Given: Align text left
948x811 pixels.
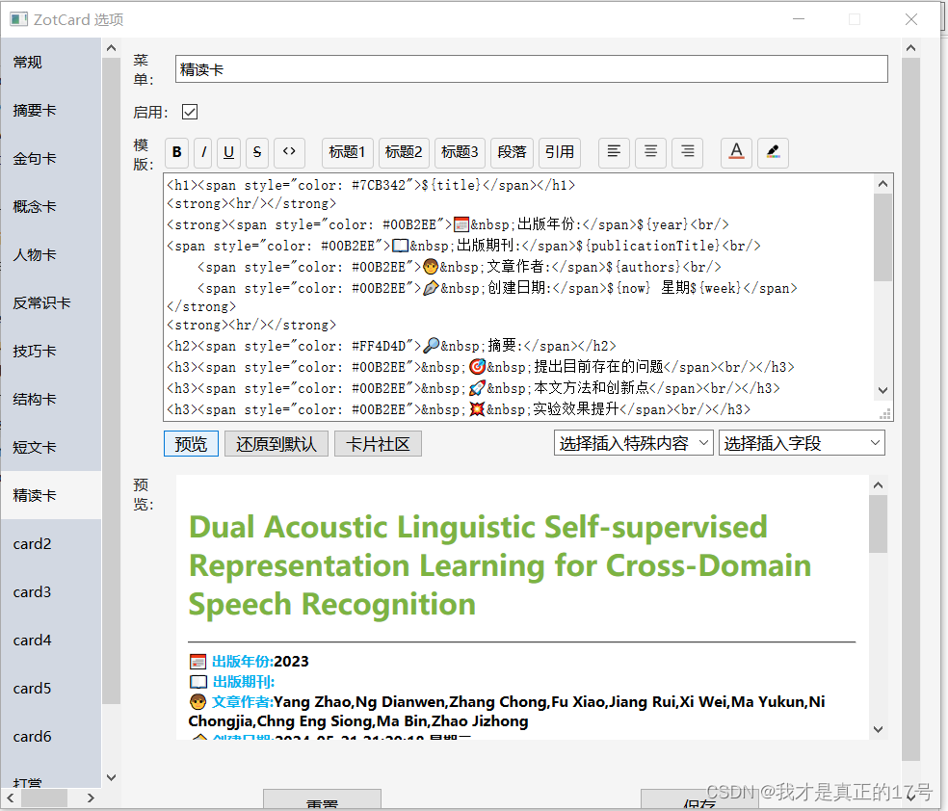Looking at the screenshot, I should 614,152.
